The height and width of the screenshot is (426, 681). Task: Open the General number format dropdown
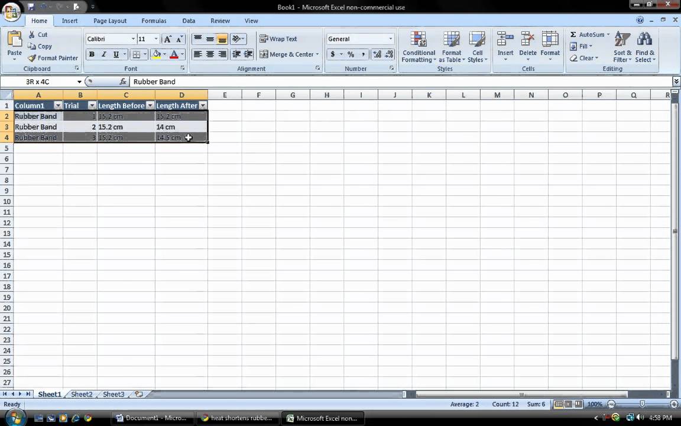point(390,39)
